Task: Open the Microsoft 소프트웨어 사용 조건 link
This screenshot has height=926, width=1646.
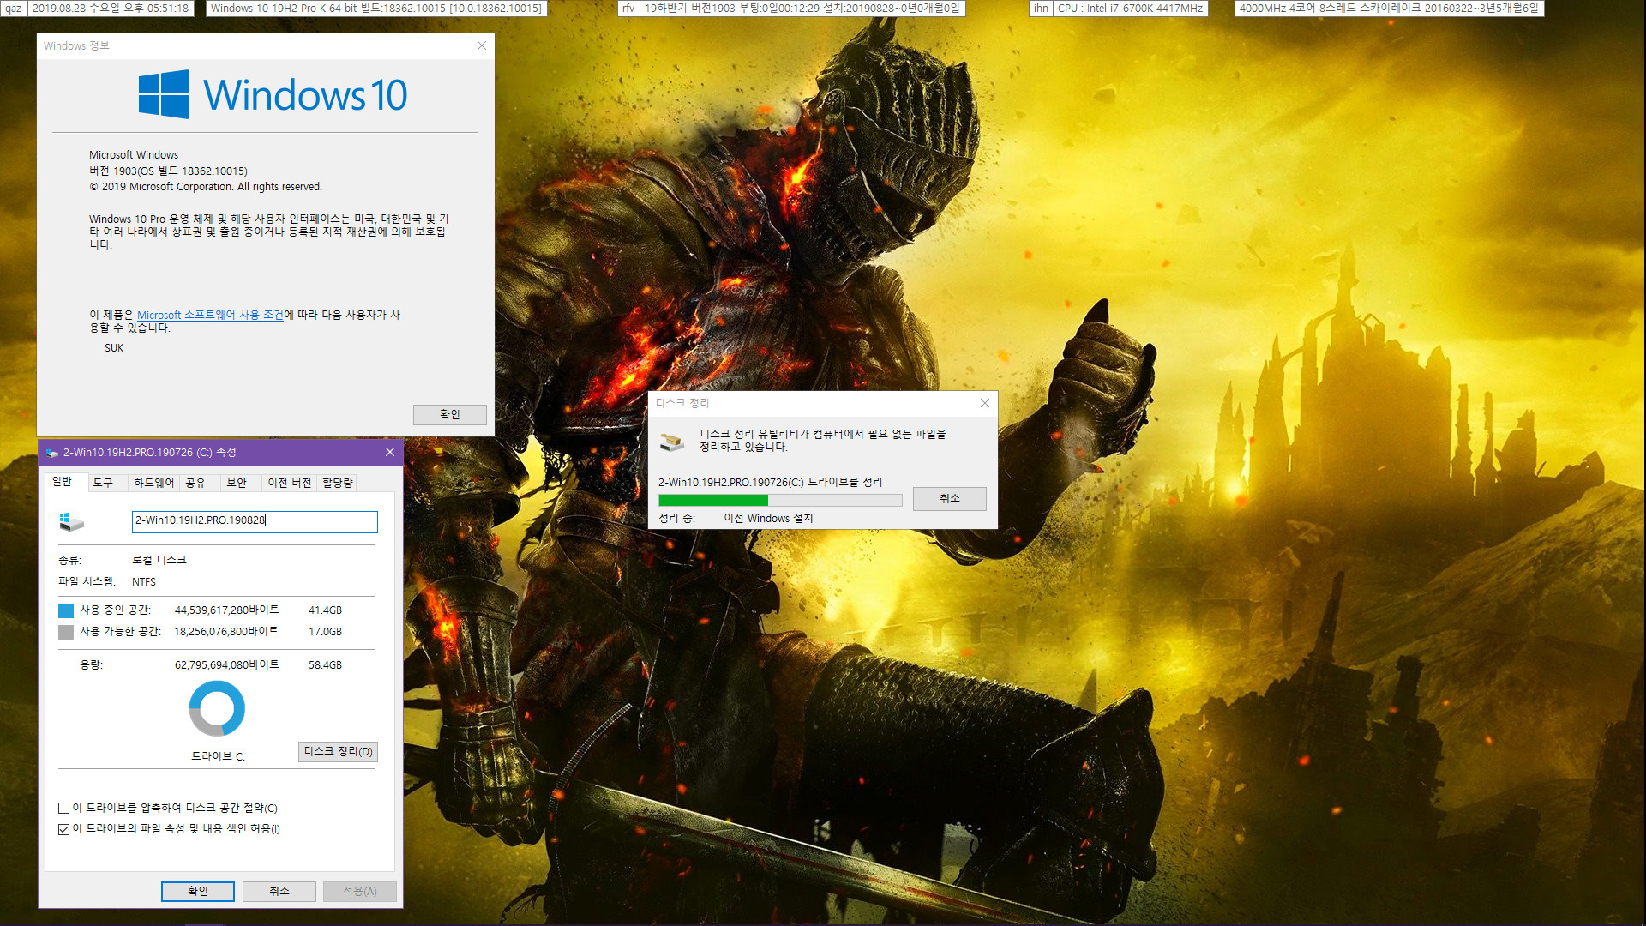Action: pyautogui.click(x=210, y=315)
